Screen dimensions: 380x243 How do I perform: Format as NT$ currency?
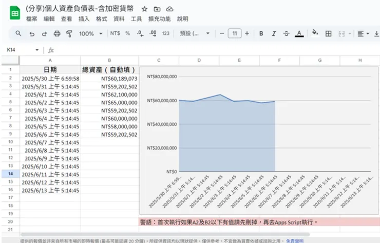click(x=115, y=33)
